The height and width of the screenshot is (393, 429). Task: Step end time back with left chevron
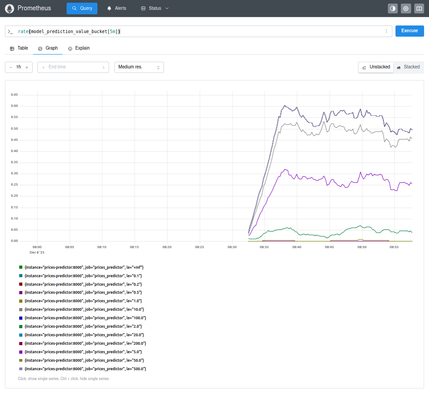[x=43, y=67]
